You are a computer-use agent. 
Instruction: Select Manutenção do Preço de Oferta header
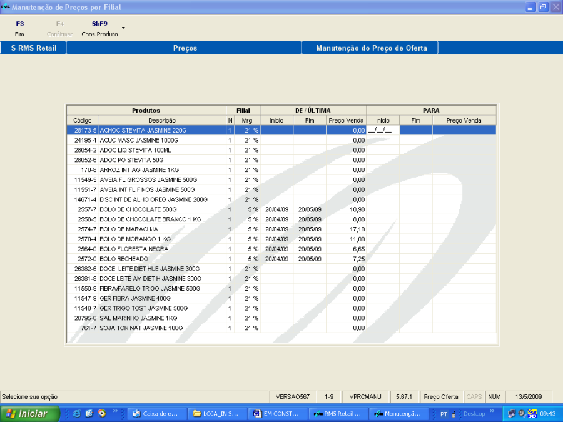point(371,48)
